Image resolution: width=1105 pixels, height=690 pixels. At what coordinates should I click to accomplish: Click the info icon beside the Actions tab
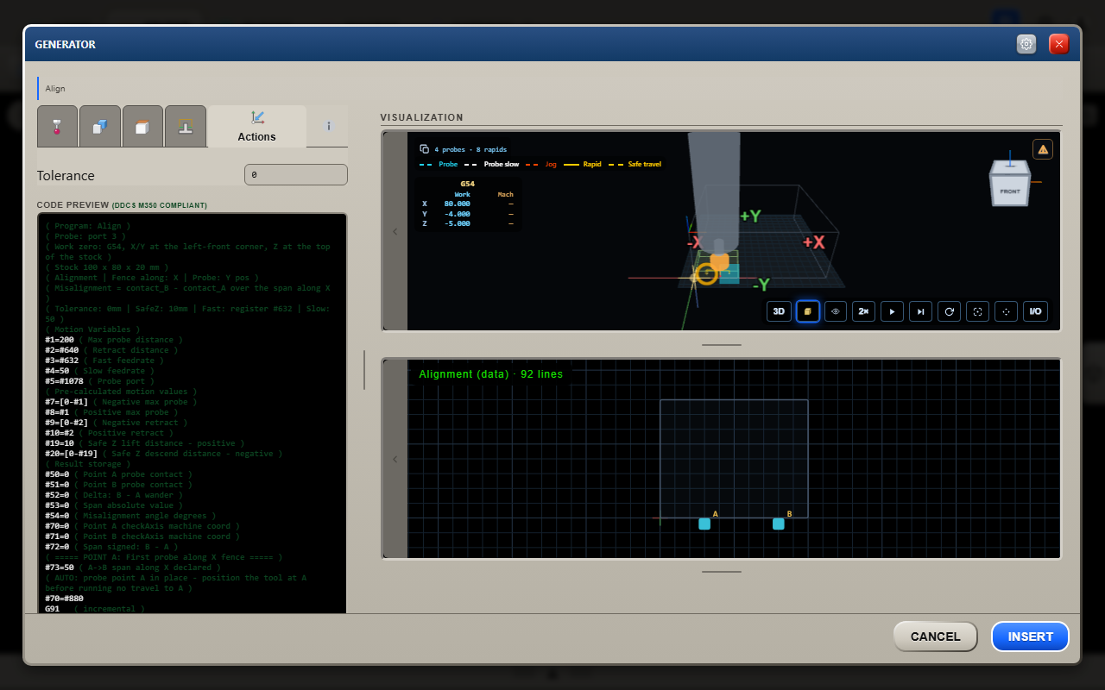329,126
